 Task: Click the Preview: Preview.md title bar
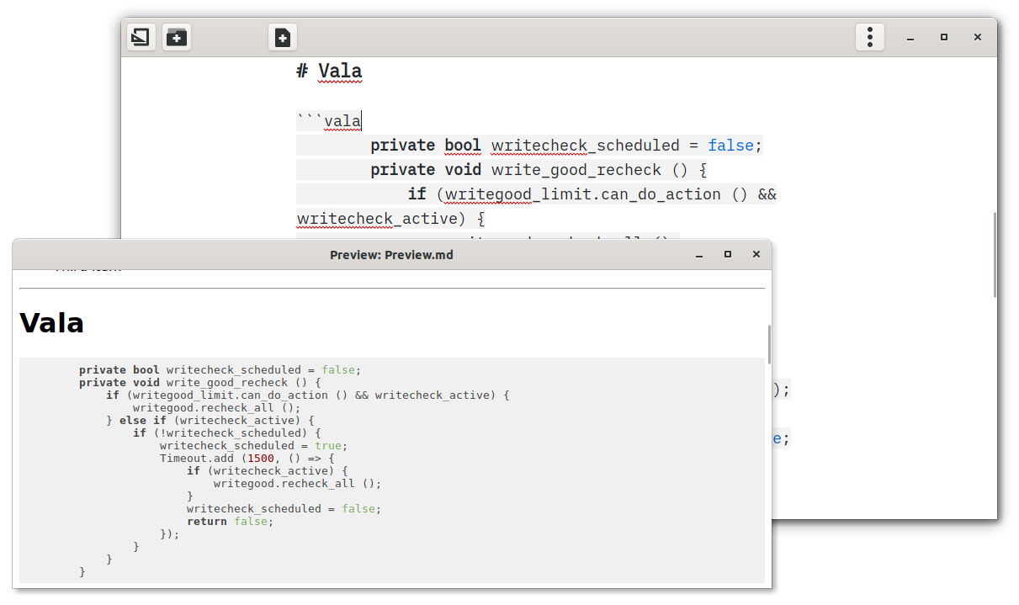390,254
